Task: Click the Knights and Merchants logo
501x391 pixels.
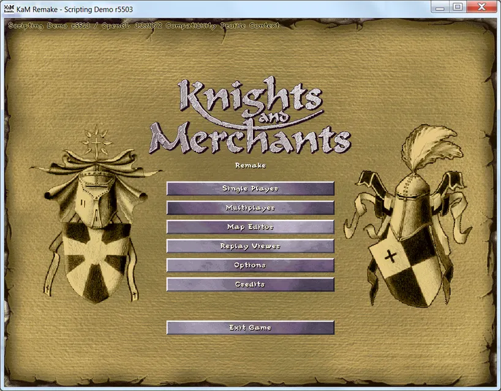Action: pyautogui.click(x=250, y=115)
